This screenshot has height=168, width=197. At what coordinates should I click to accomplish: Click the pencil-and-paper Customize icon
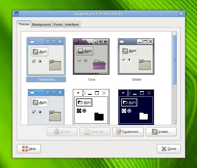(x=118, y=132)
